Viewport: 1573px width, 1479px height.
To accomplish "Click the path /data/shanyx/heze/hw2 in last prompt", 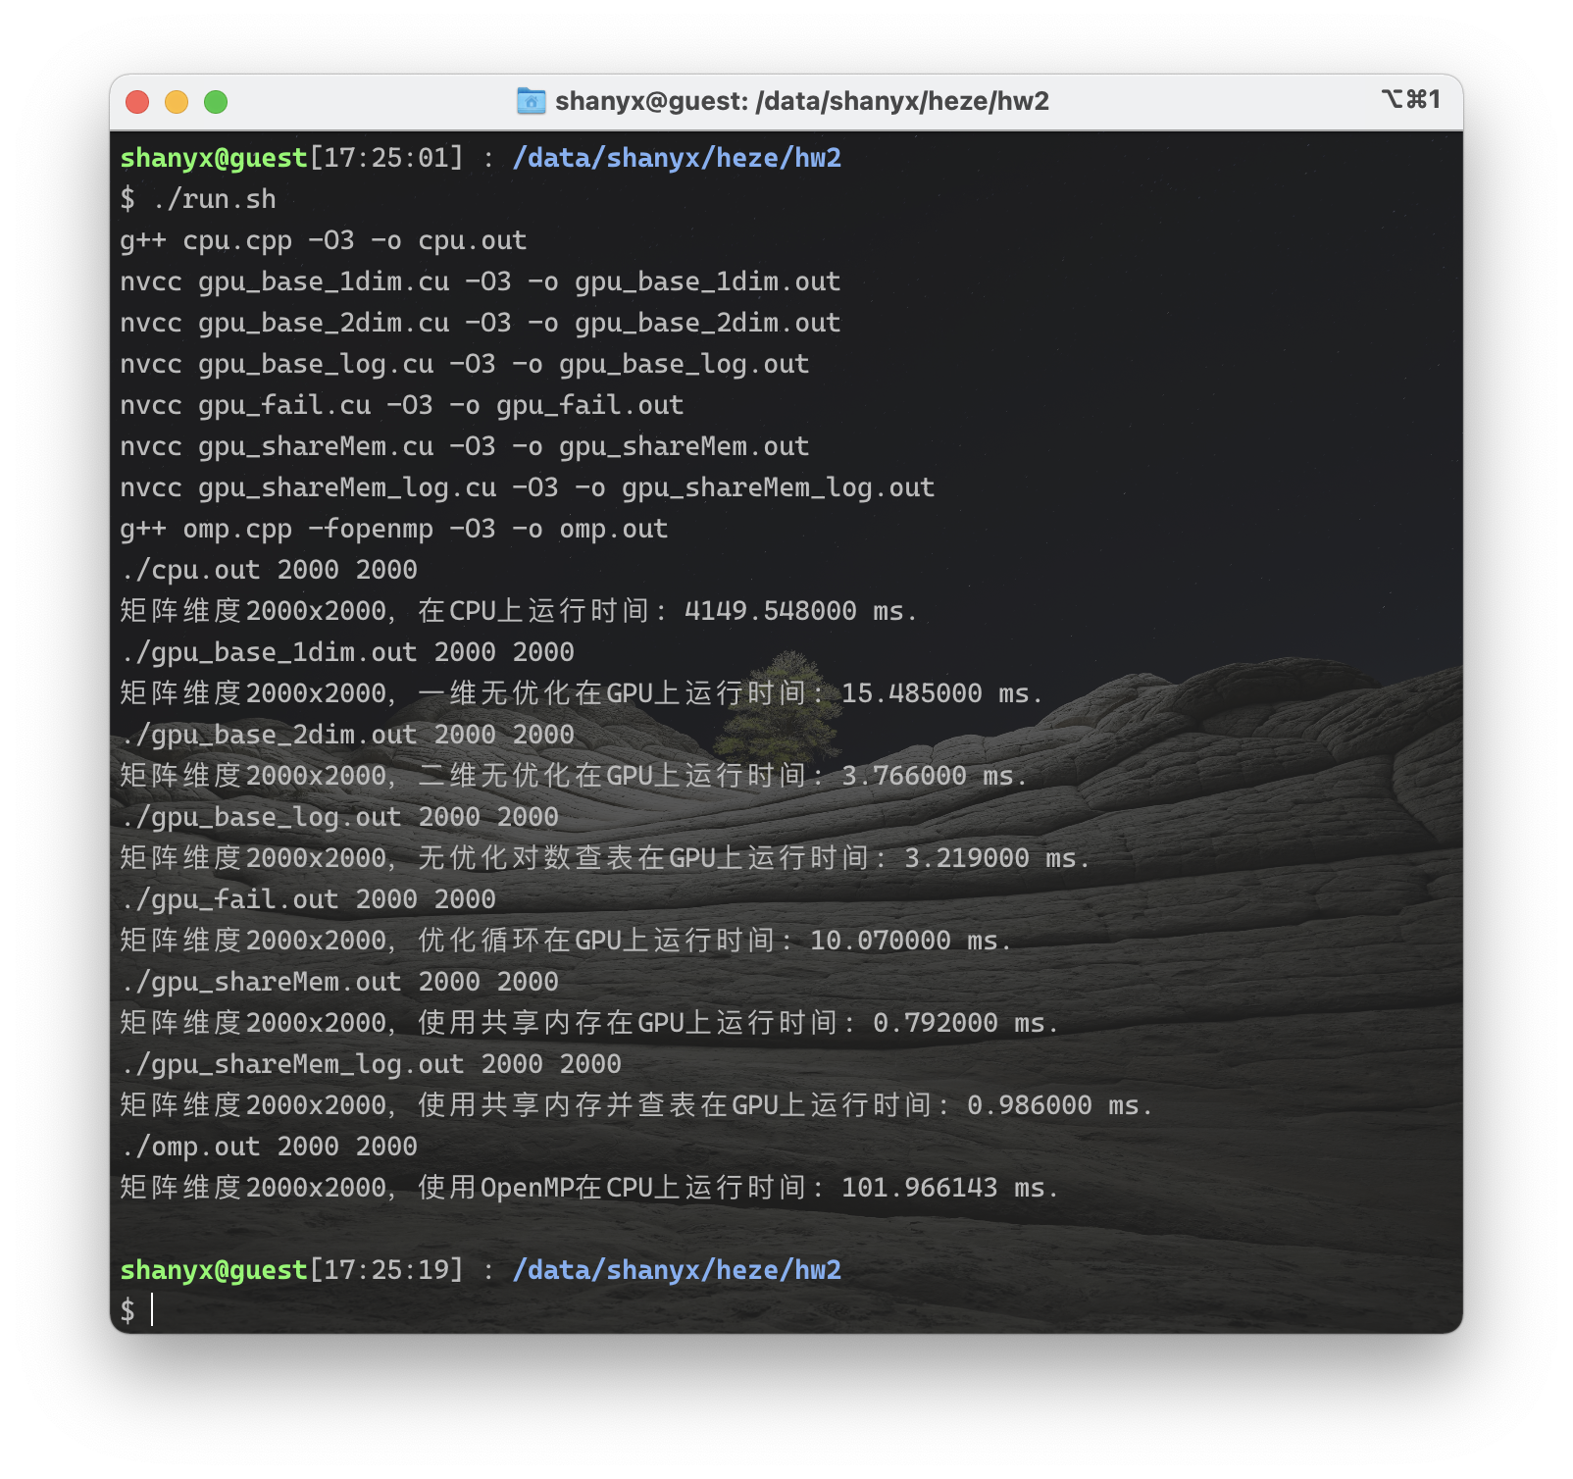I will [677, 1270].
